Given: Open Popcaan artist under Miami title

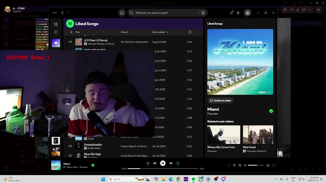Looking at the screenshot, I should pos(212,114).
